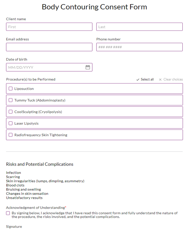
Task: Click the checkmark icon beside Select all
Action: click(x=137, y=79)
